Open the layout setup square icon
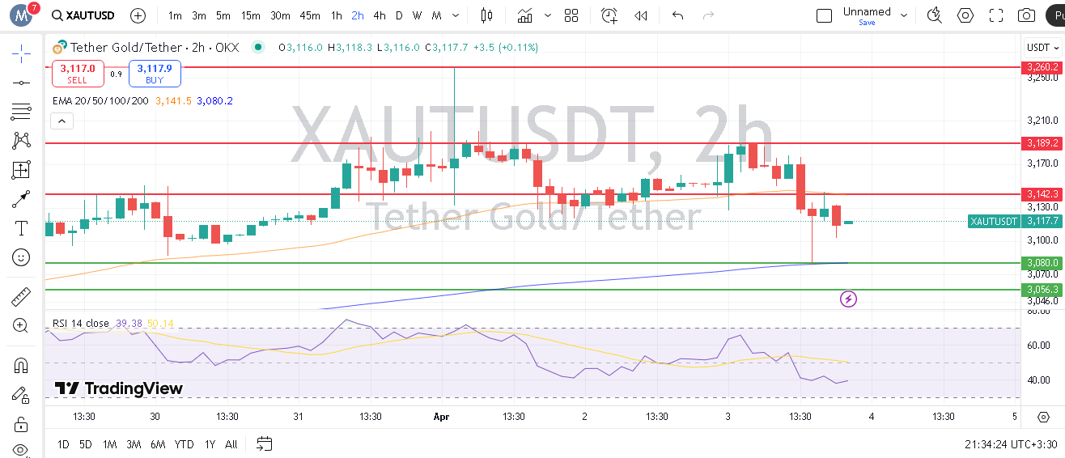Screen dimensions: 1065x458 (x=825, y=15)
